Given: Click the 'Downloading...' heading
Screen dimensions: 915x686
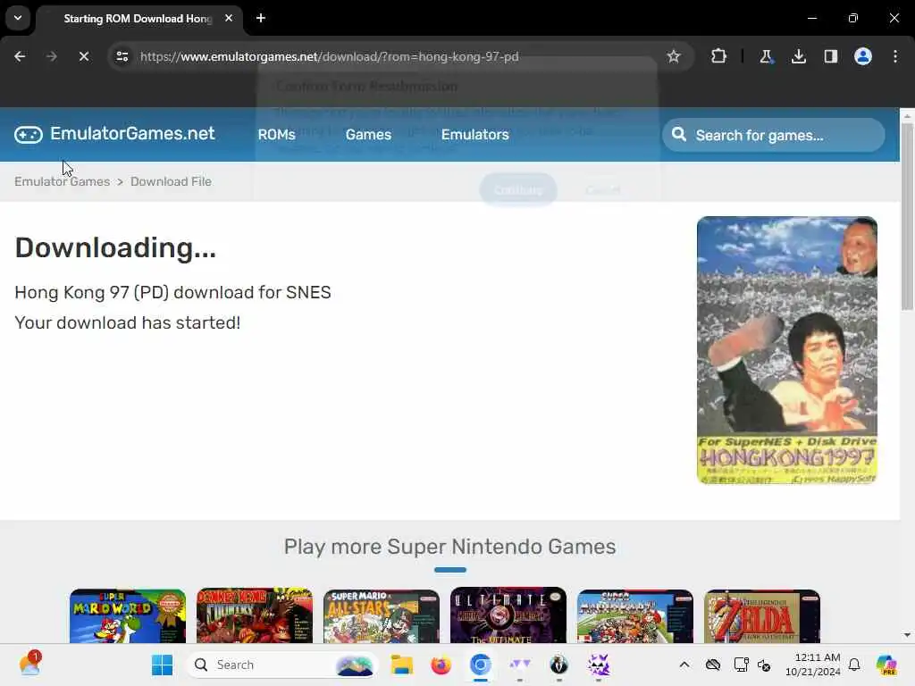Looking at the screenshot, I should coord(115,248).
